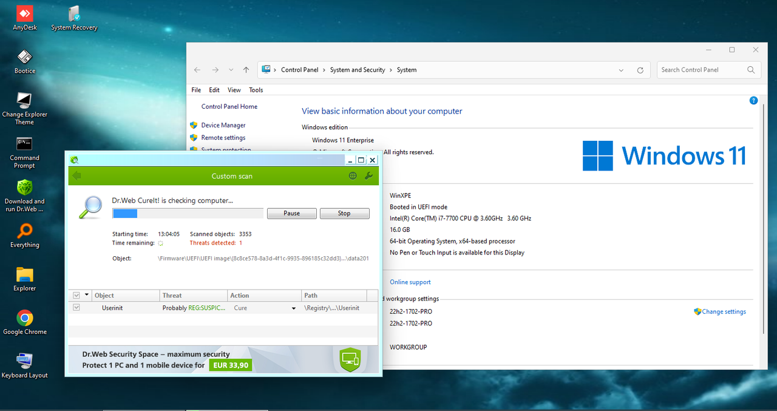Viewport: 777px width, 411px height.
Task: Click the Dr.Web green back arrow
Action: (x=76, y=176)
